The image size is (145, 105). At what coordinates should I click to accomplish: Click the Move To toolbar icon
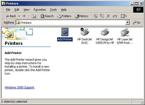click(x=96, y=16)
